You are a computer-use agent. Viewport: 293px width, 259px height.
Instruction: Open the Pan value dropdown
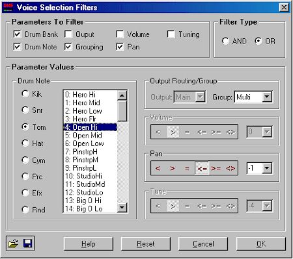(267, 168)
